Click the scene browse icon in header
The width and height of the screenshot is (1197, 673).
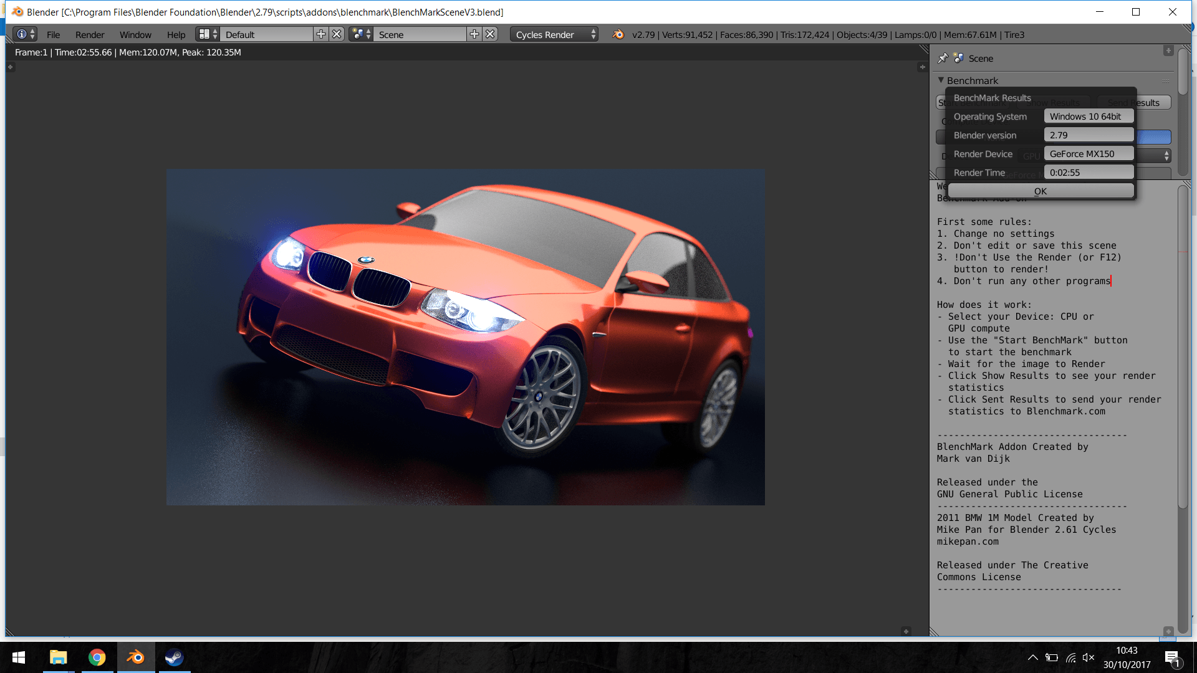point(361,34)
